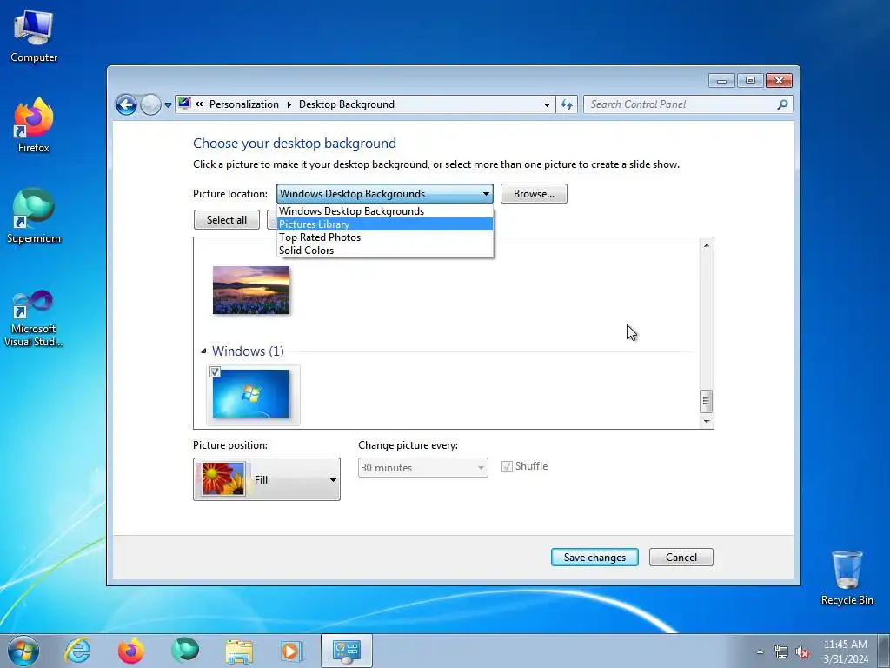This screenshot has height=668, width=890.
Task: Toggle the Windows wallpaper checkbox
Action: pos(216,372)
